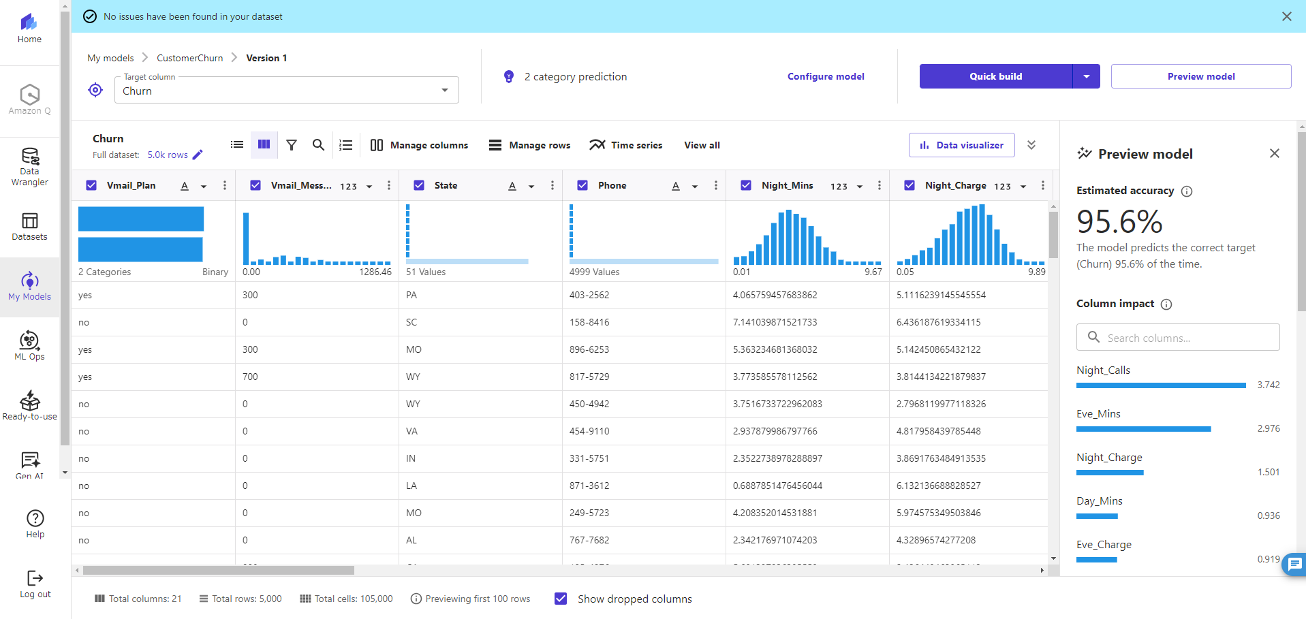Click the Eve_Mins impact bar

click(1144, 429)
